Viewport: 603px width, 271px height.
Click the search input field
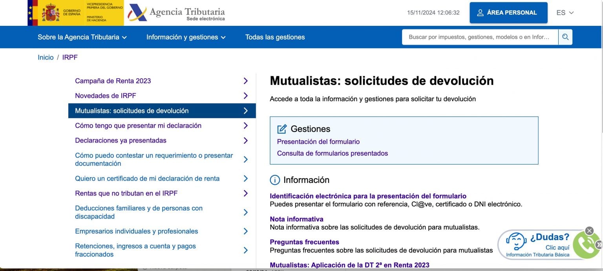[480, 37]
